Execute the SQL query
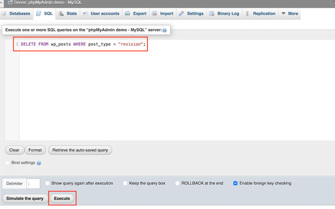The image size is (335, 209). pos(62,198)
